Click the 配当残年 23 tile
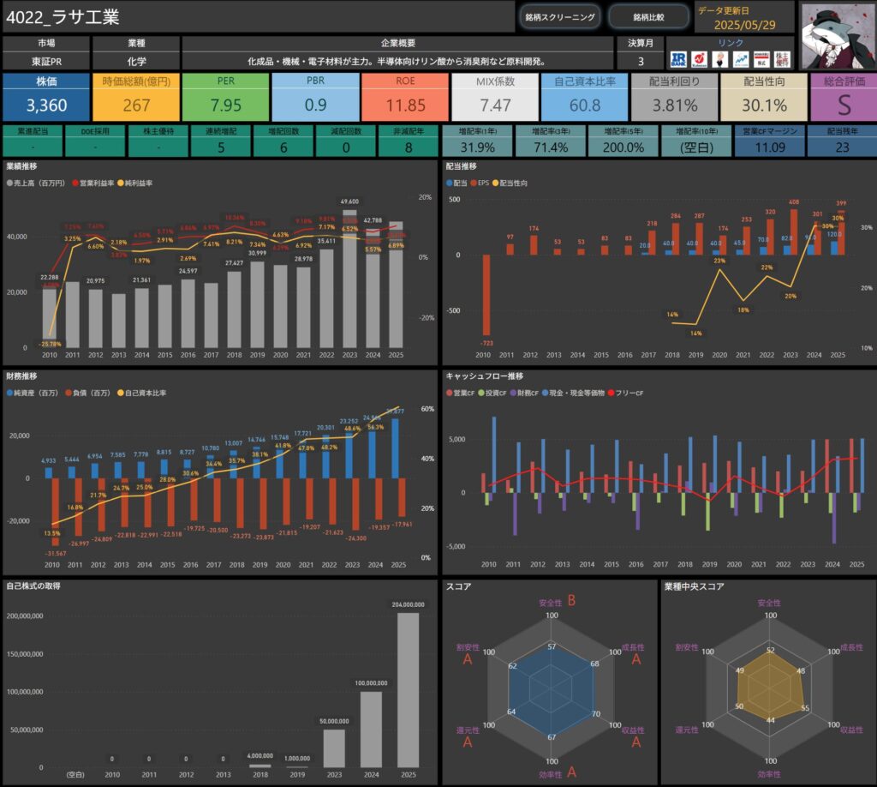This screenshot has width=877, height=787. [843, 141]
